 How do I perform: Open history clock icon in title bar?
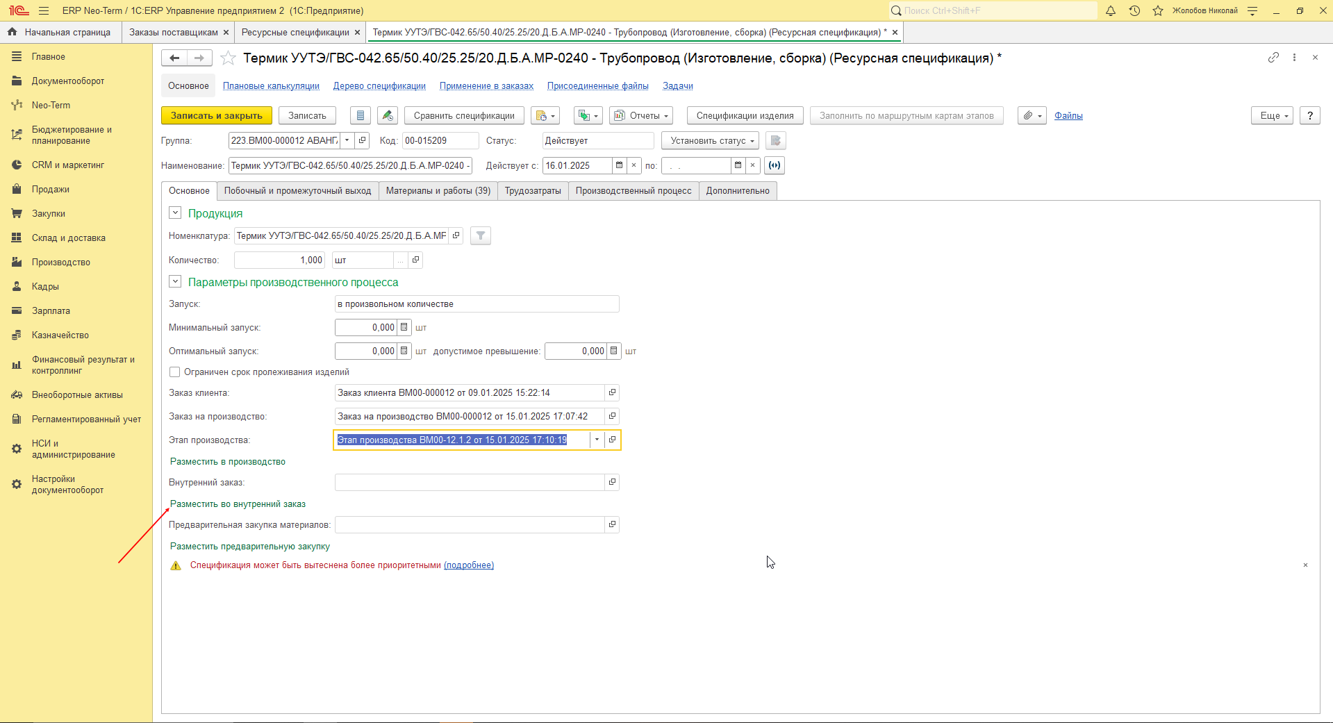tap(1134, 10)
